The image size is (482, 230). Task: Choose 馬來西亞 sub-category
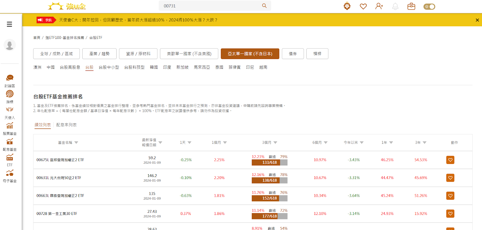[202, 67]
